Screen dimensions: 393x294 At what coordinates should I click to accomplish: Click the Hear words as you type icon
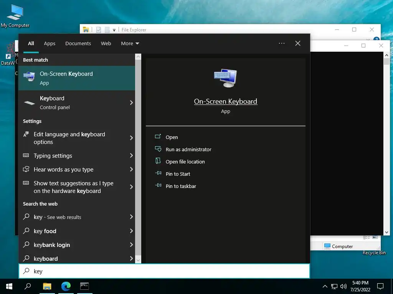(x=26, y=169)
